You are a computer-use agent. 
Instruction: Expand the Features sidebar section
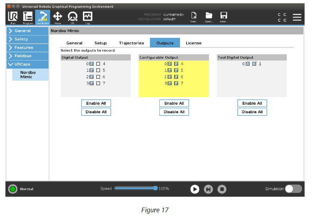[28, 48]
